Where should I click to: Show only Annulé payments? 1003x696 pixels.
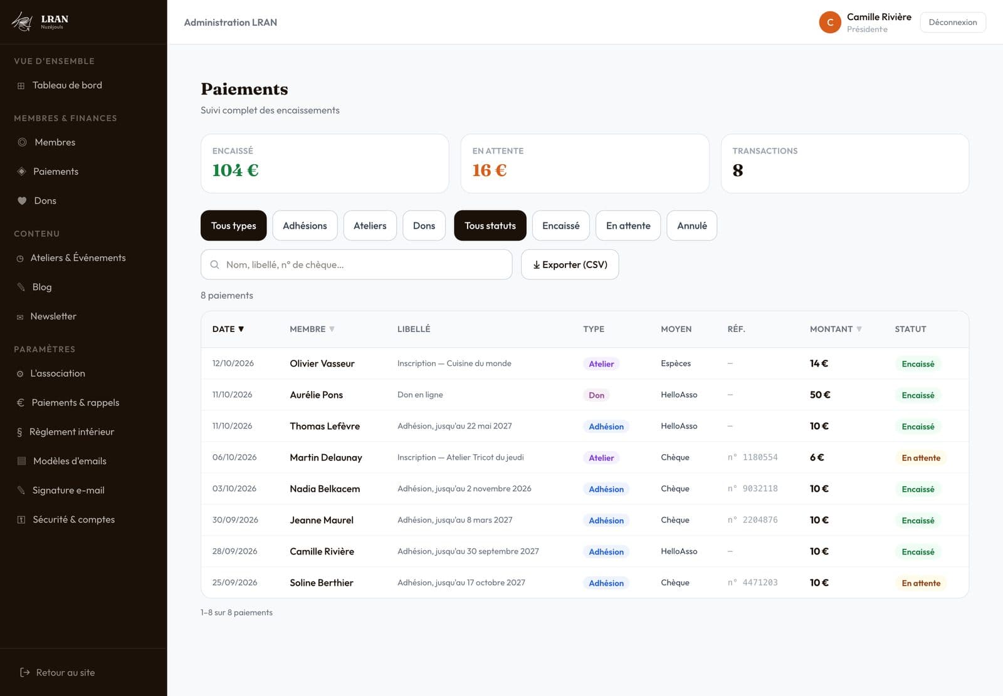click(692, 226)
